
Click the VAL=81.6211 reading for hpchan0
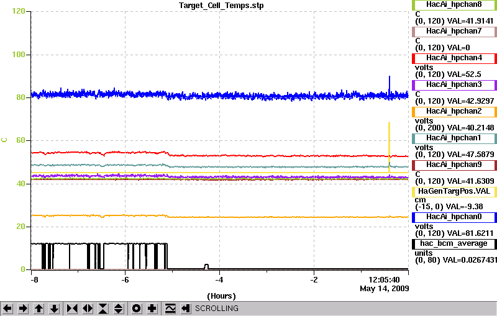point(470,233)
